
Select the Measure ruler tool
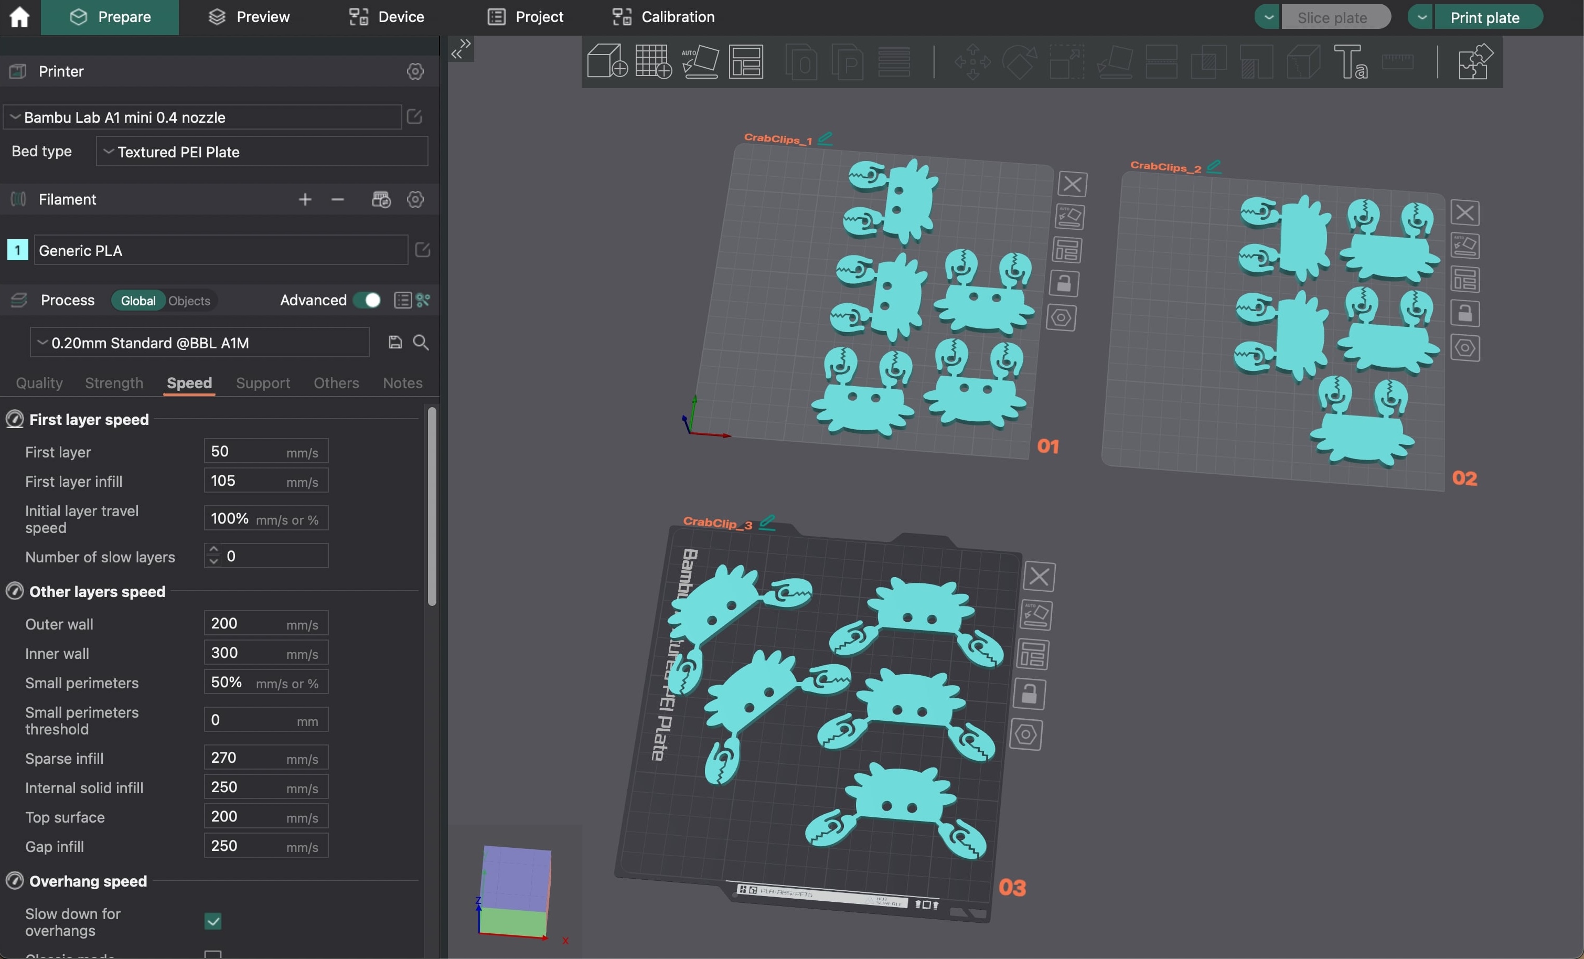(x=1398, y=62)
